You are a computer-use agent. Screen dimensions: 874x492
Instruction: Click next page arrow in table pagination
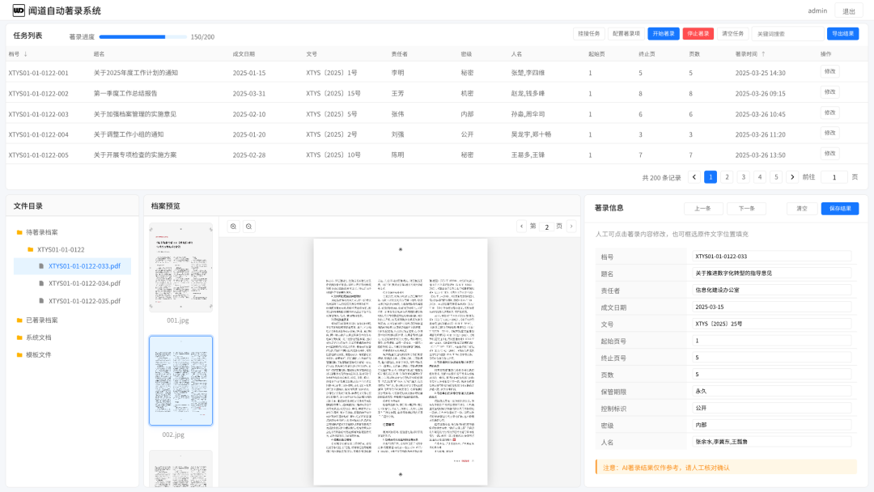(791, 177)
